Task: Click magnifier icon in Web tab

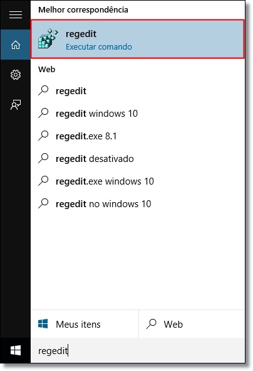Action: click(x=152, y=324)
